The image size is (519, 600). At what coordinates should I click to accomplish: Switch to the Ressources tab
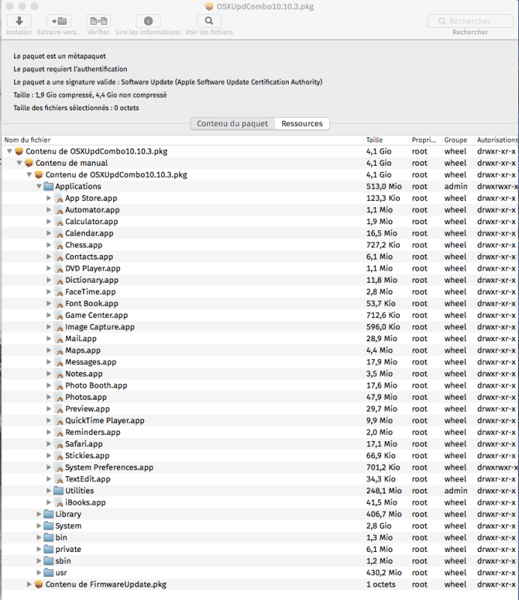coord(301,124)
